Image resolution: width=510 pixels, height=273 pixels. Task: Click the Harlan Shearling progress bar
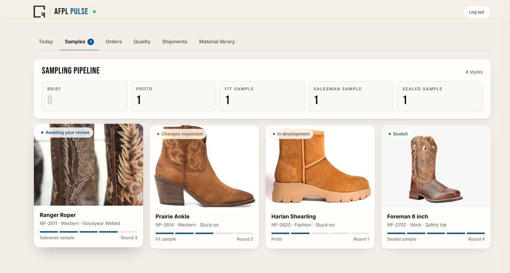coord(320,233)
